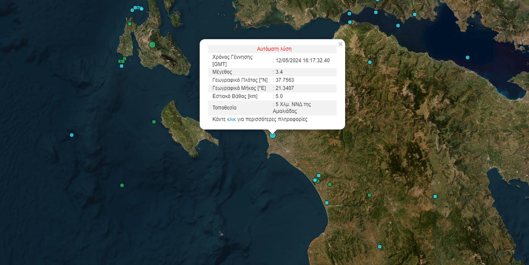The width and height of the screenshot is (529, 265).
Task: Click the green sea marker southwest of Zakynthos
Action: point(122,186)
